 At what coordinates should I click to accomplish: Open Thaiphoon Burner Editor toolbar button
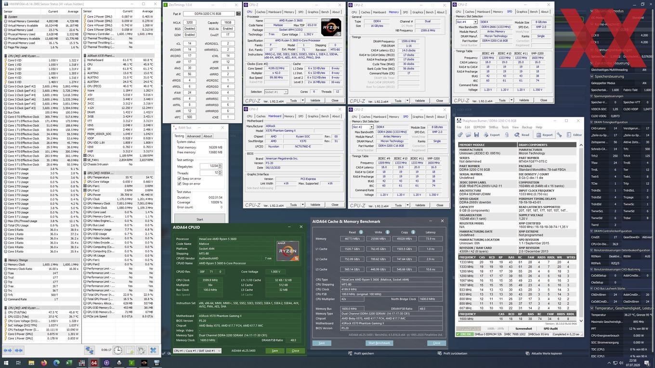(x=574, y=135)
